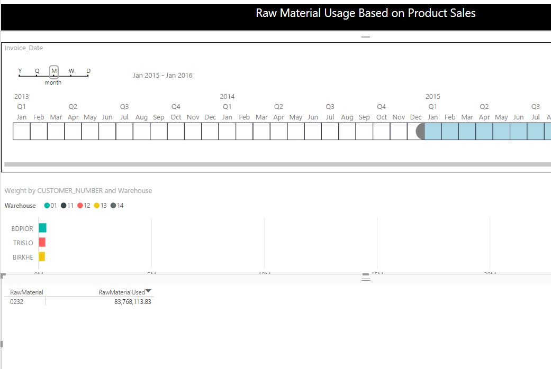Select the 83,768,113.83 value cell

click(x=132, y=301)
